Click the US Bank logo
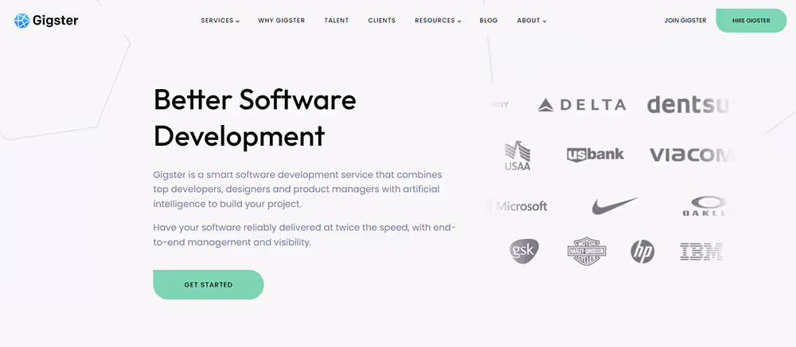The height and width of the screenshot is (347, 796). tap(595, 154)
